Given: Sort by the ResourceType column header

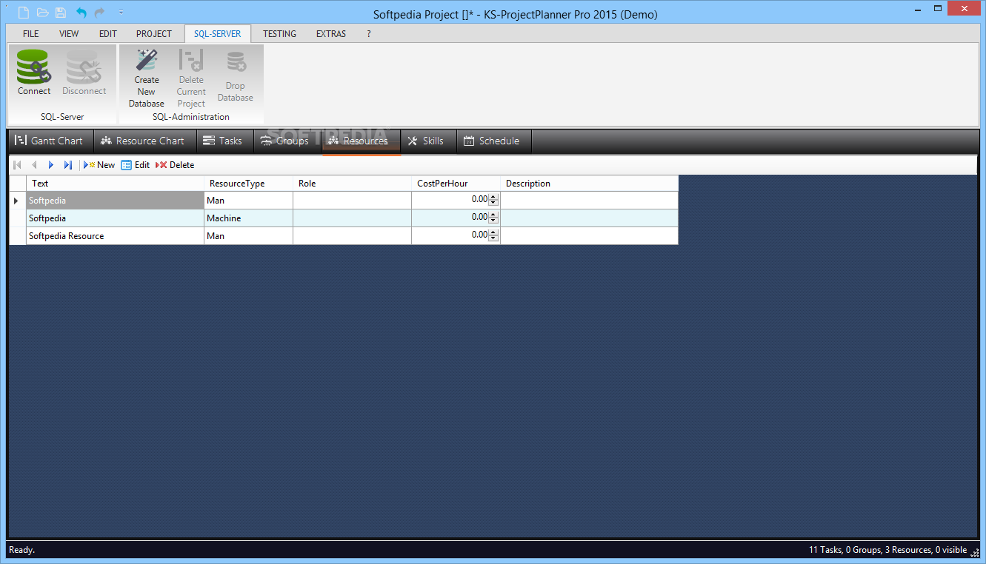Looking at the screenshot, I should point(248,184).
